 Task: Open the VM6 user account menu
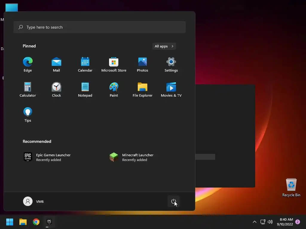coord(33,201)
